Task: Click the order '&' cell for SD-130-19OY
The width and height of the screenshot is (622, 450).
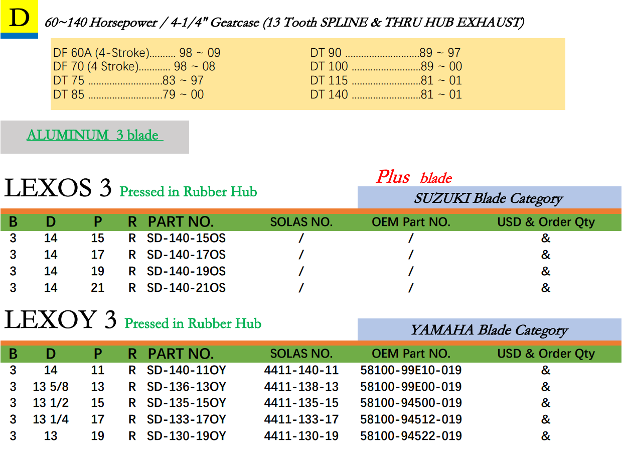Action: point(546,435)
